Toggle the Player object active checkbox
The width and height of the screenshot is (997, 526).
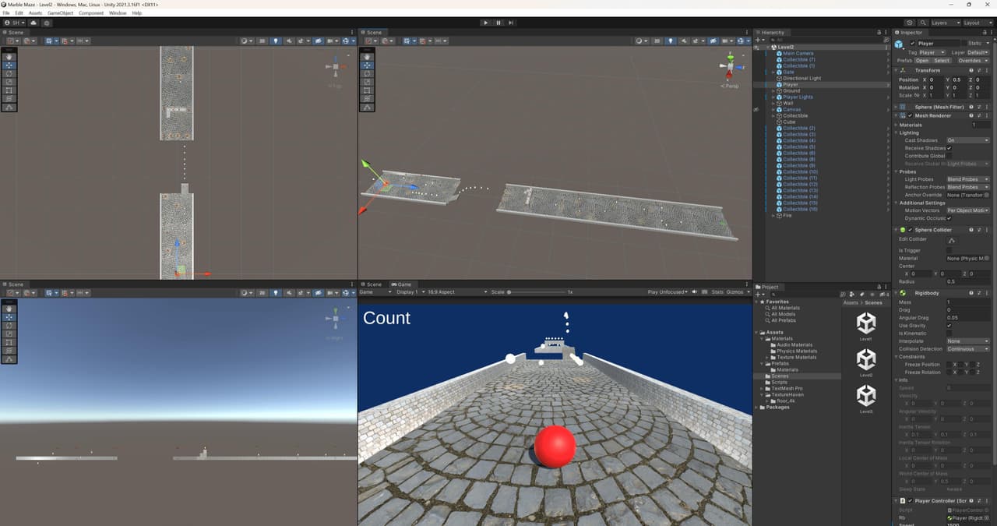point(912,44)
